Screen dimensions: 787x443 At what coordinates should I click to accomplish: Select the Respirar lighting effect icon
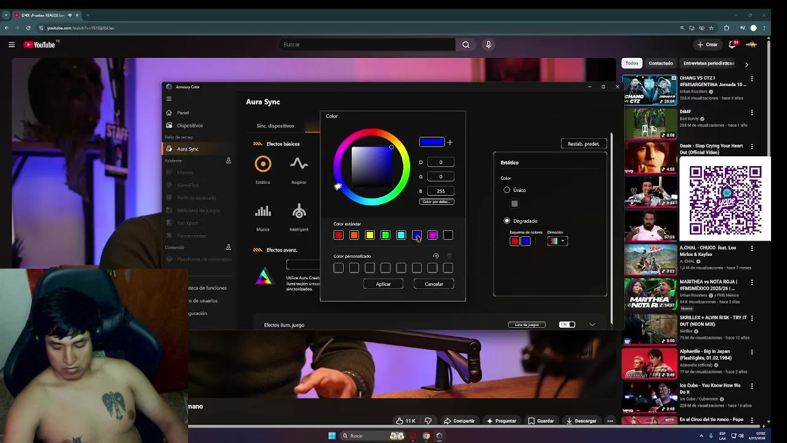[x=299, y=164]
